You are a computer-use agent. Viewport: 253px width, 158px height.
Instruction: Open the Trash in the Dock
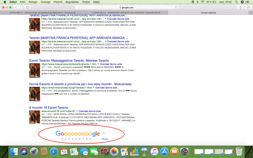(239, 152)
